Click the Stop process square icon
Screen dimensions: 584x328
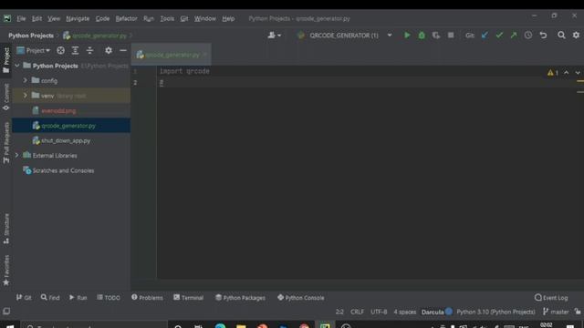point(451,36)
